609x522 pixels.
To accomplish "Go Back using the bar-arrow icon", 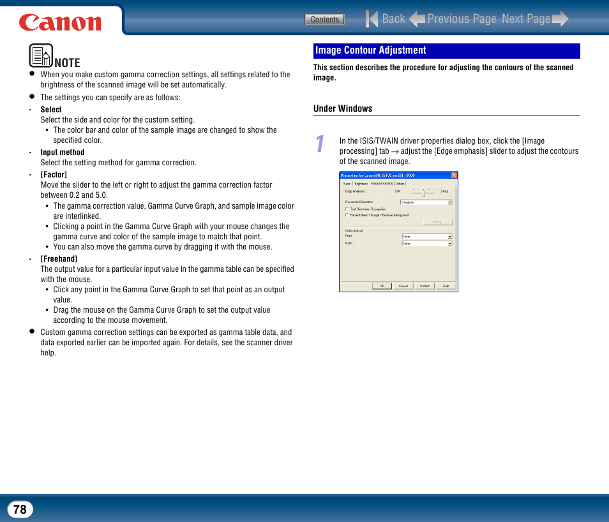I will coord(372,19).
